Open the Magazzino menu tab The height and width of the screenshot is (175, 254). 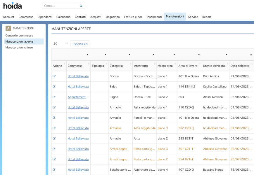click(x=113, y=17)
